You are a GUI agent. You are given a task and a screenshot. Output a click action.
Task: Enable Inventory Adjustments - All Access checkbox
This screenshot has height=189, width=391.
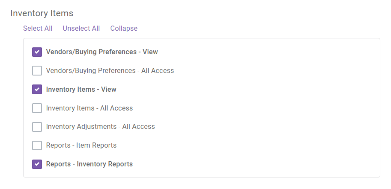[37, 127]
